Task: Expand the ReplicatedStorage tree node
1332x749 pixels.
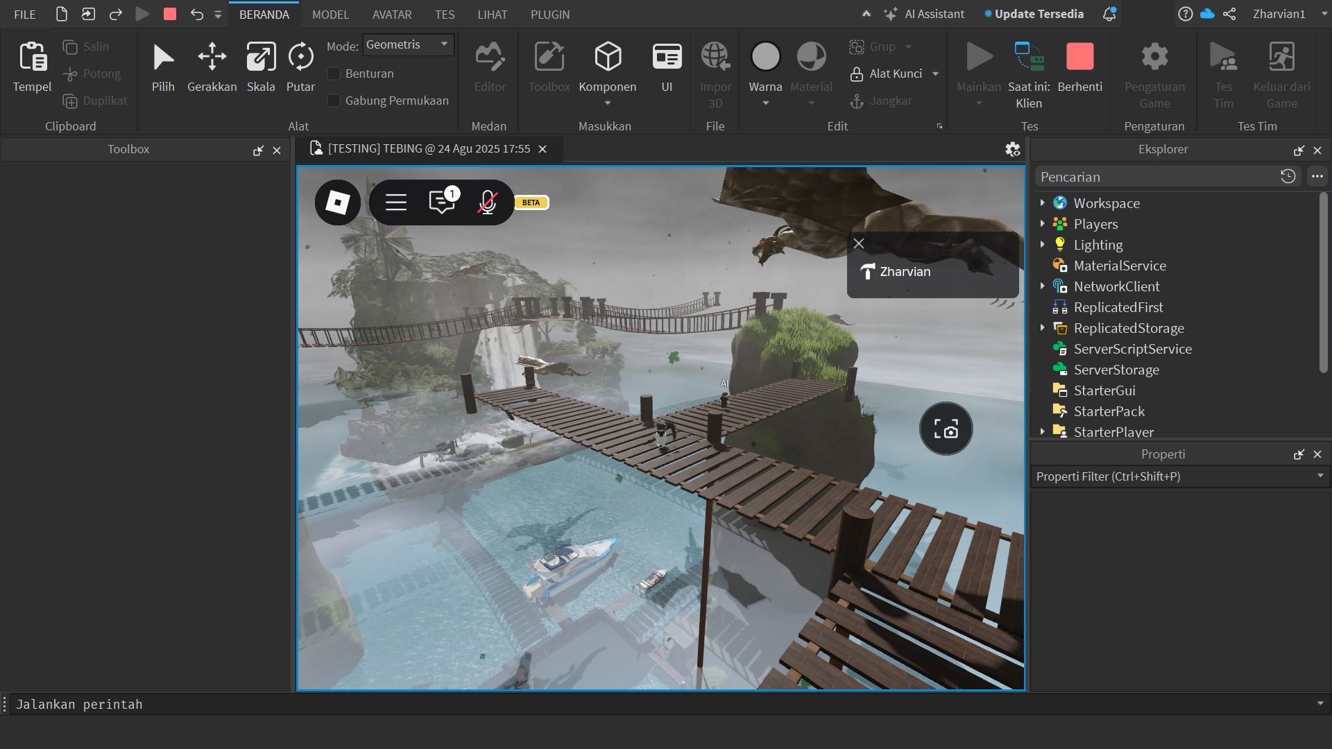Action: tap(1042, 327)
